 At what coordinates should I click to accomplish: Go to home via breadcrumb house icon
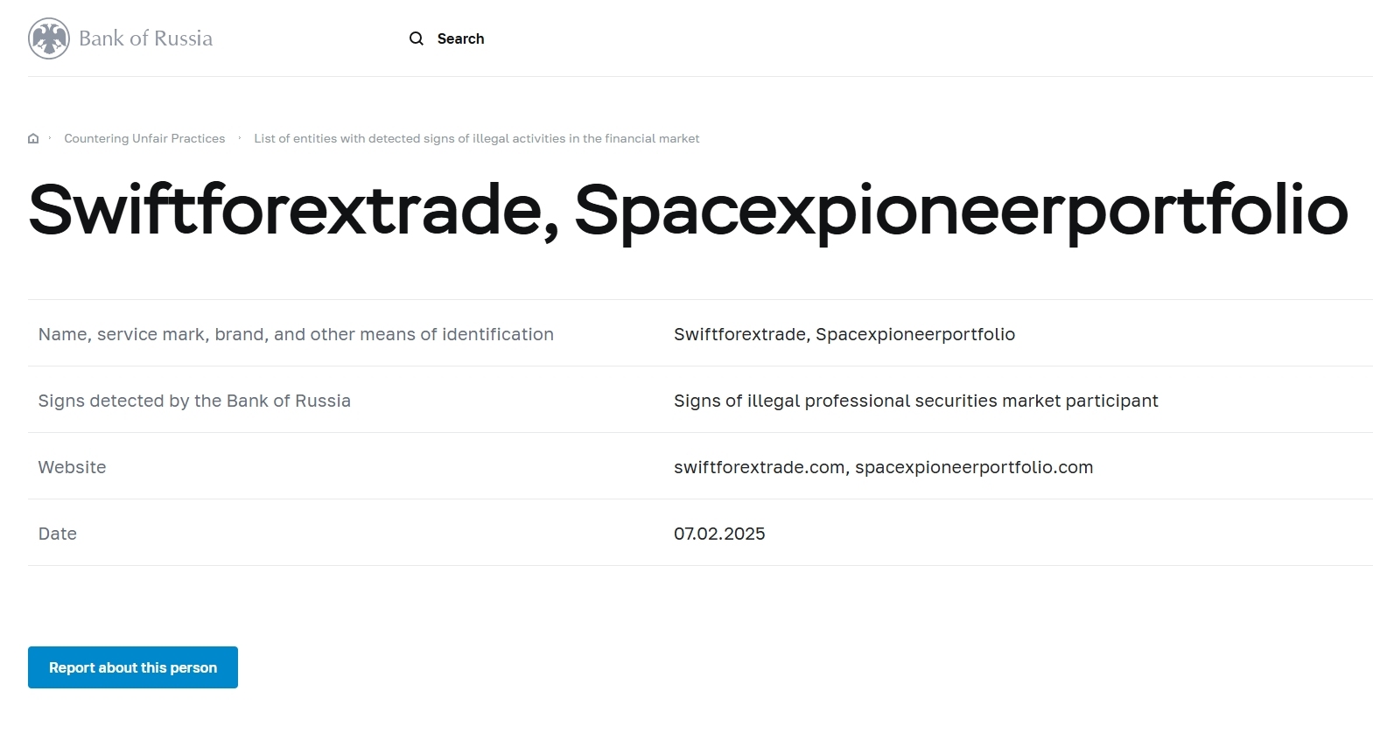33,138
